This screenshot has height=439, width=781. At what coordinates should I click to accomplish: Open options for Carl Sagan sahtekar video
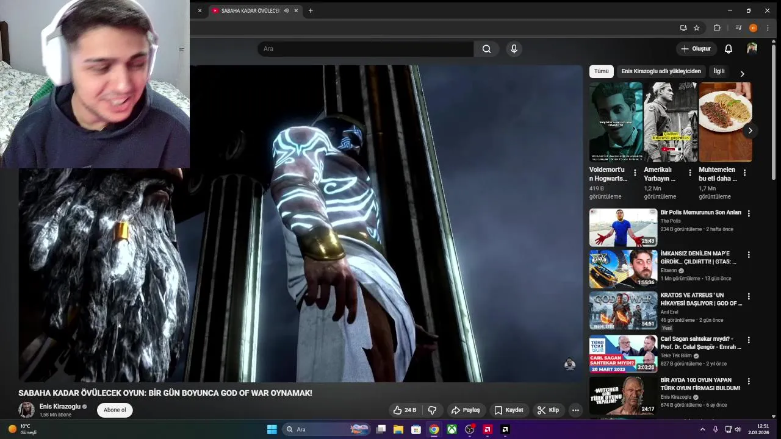(x=749, y=340)
